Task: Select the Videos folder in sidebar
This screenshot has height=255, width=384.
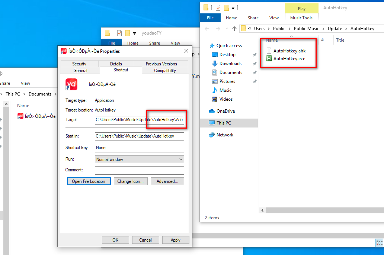Action: pos(226,99)
